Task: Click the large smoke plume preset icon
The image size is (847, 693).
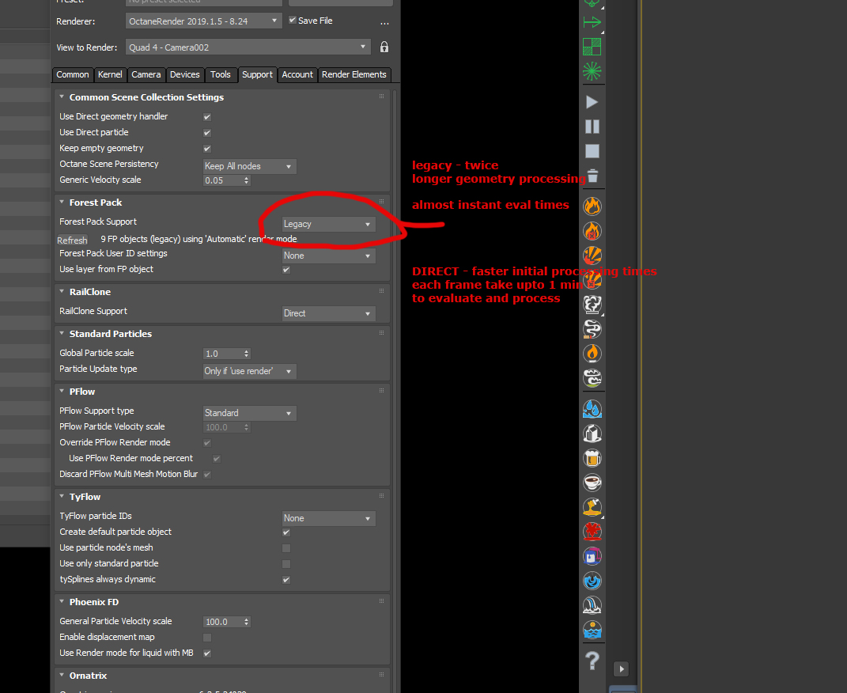Action: (592, 305)
